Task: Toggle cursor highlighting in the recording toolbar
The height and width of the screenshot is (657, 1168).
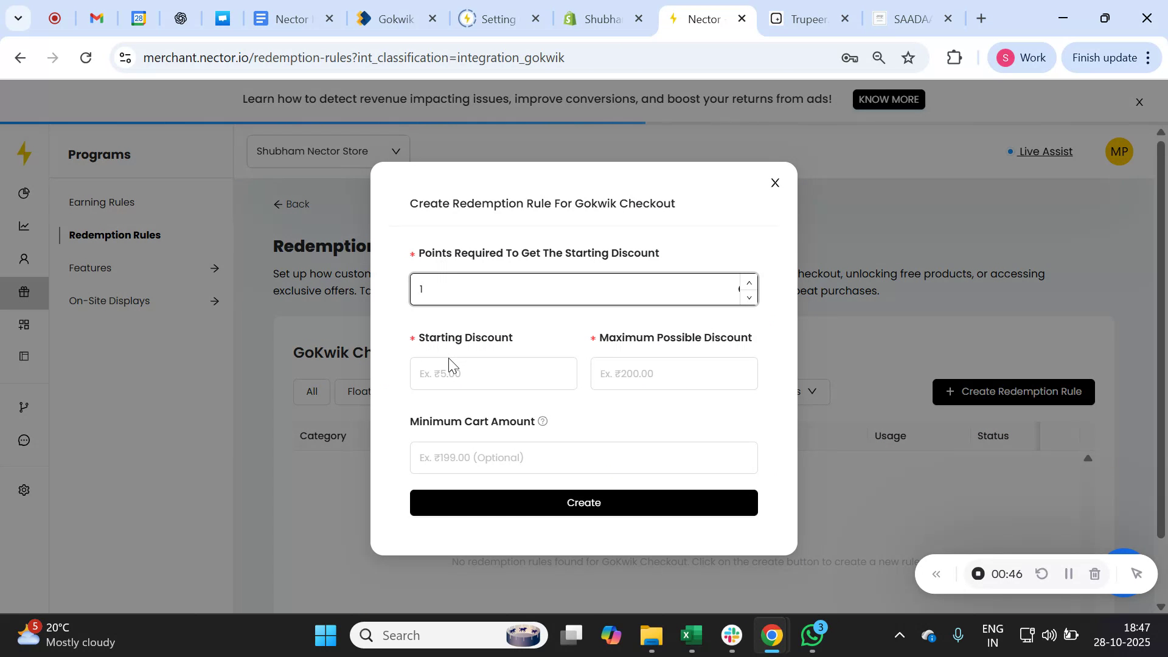Action: pos(1137,574)
